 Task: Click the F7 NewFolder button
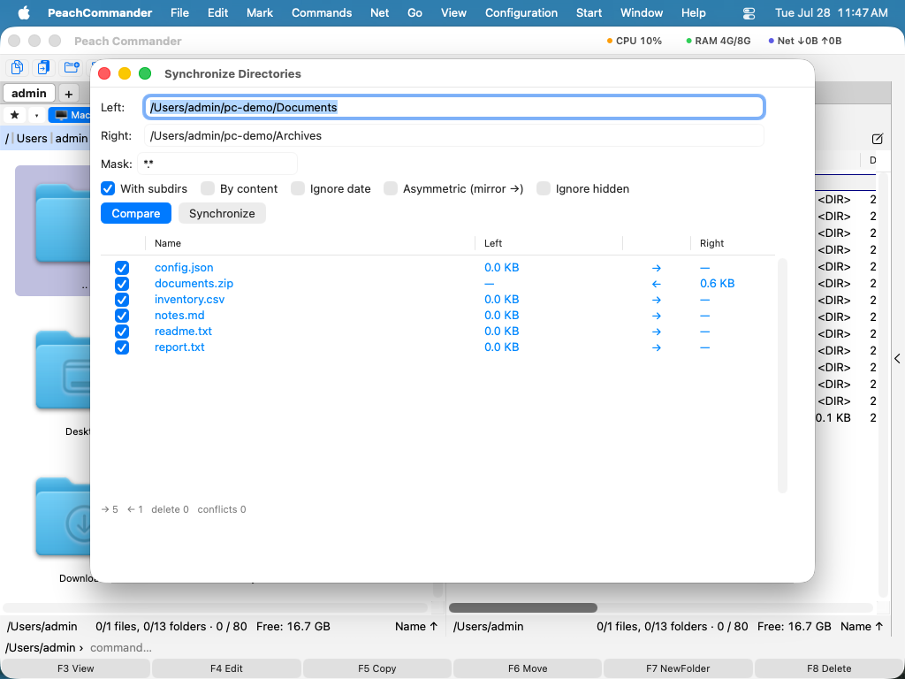tap(678, 668)
